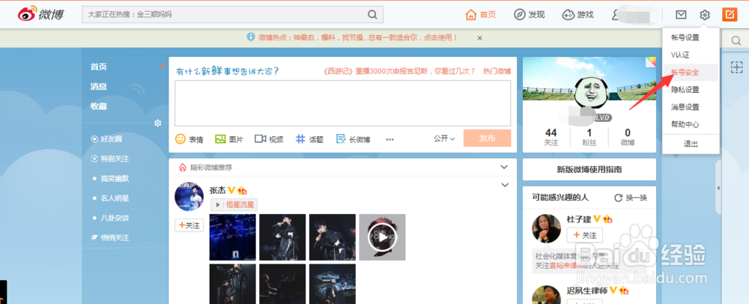Open the 公开 visibility dropdown
Viewport: 749px width, 304px height.
pyautogui.click(x=444, y=139)
